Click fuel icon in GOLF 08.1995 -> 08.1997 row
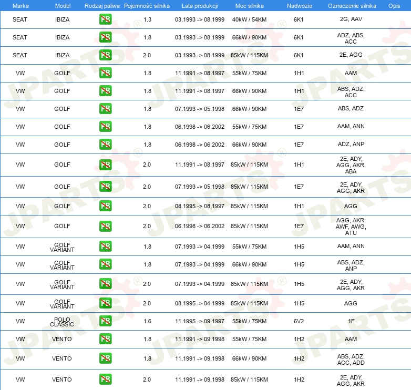 [x=105, y=206]
